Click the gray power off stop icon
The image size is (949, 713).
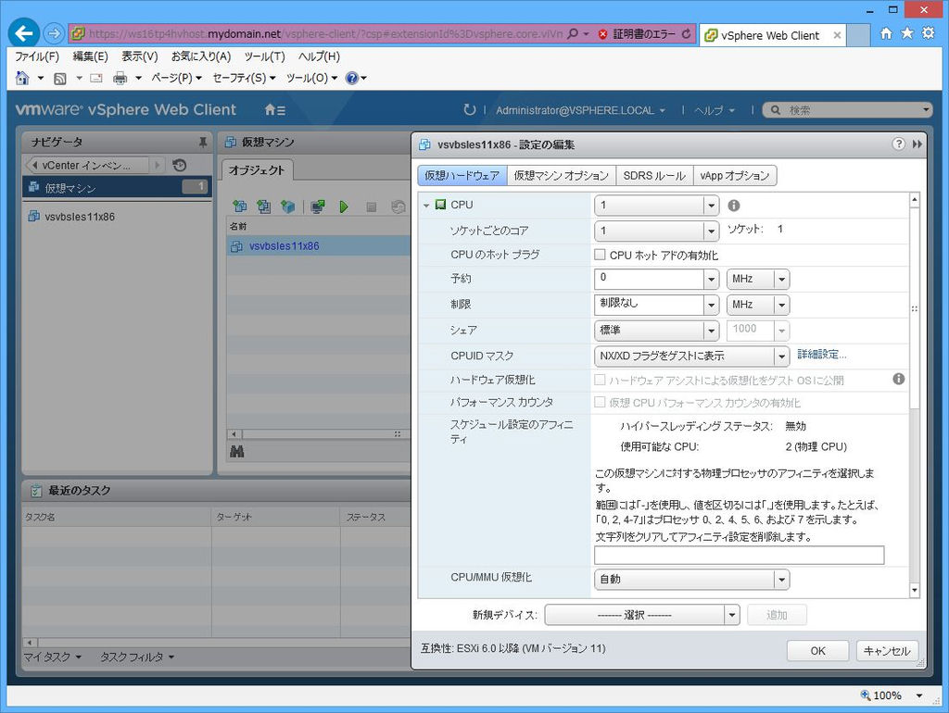[371, 207]
